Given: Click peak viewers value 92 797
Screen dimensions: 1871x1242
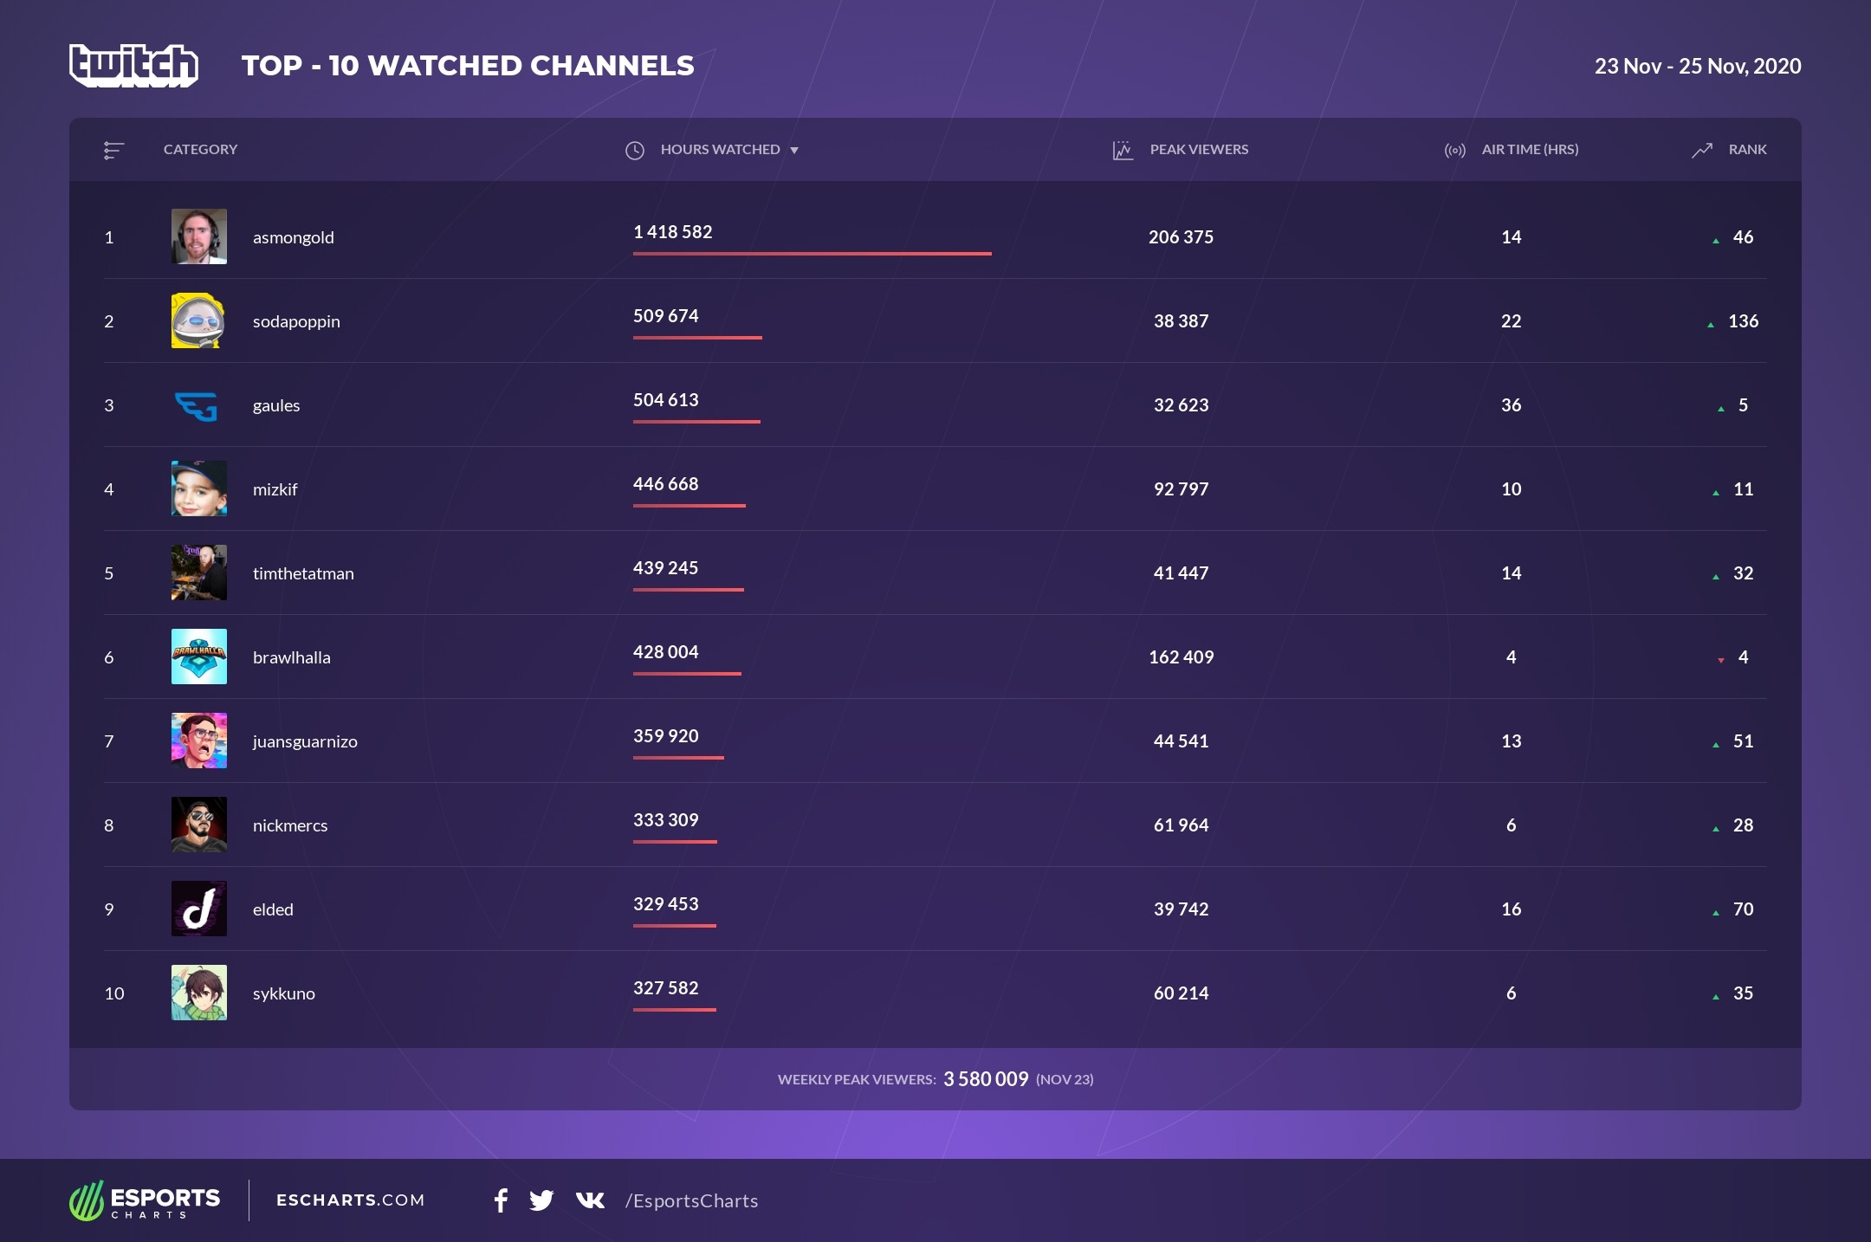Looking at the screenshot, I should point(1181,488).
